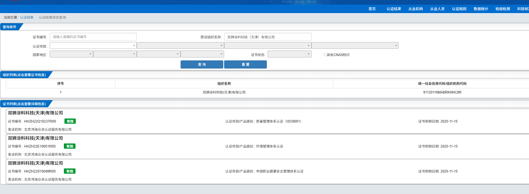
Task: Open the first 认证项目 dropdown
Action: (93, 46)
